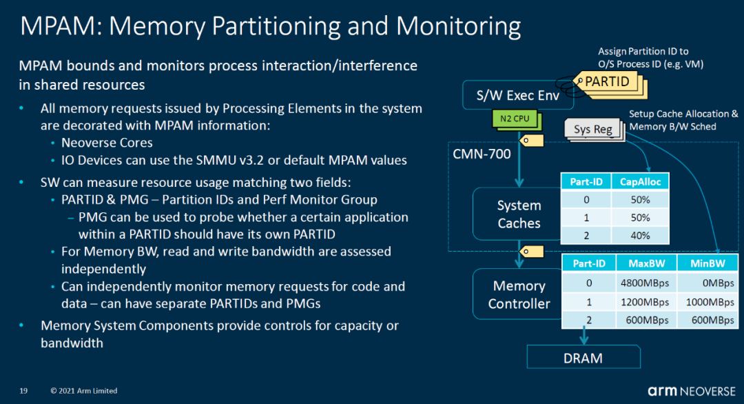Click the 'Memory System Components provide controls' bullet
The image size is (744, 404).
tap(219, 334)
